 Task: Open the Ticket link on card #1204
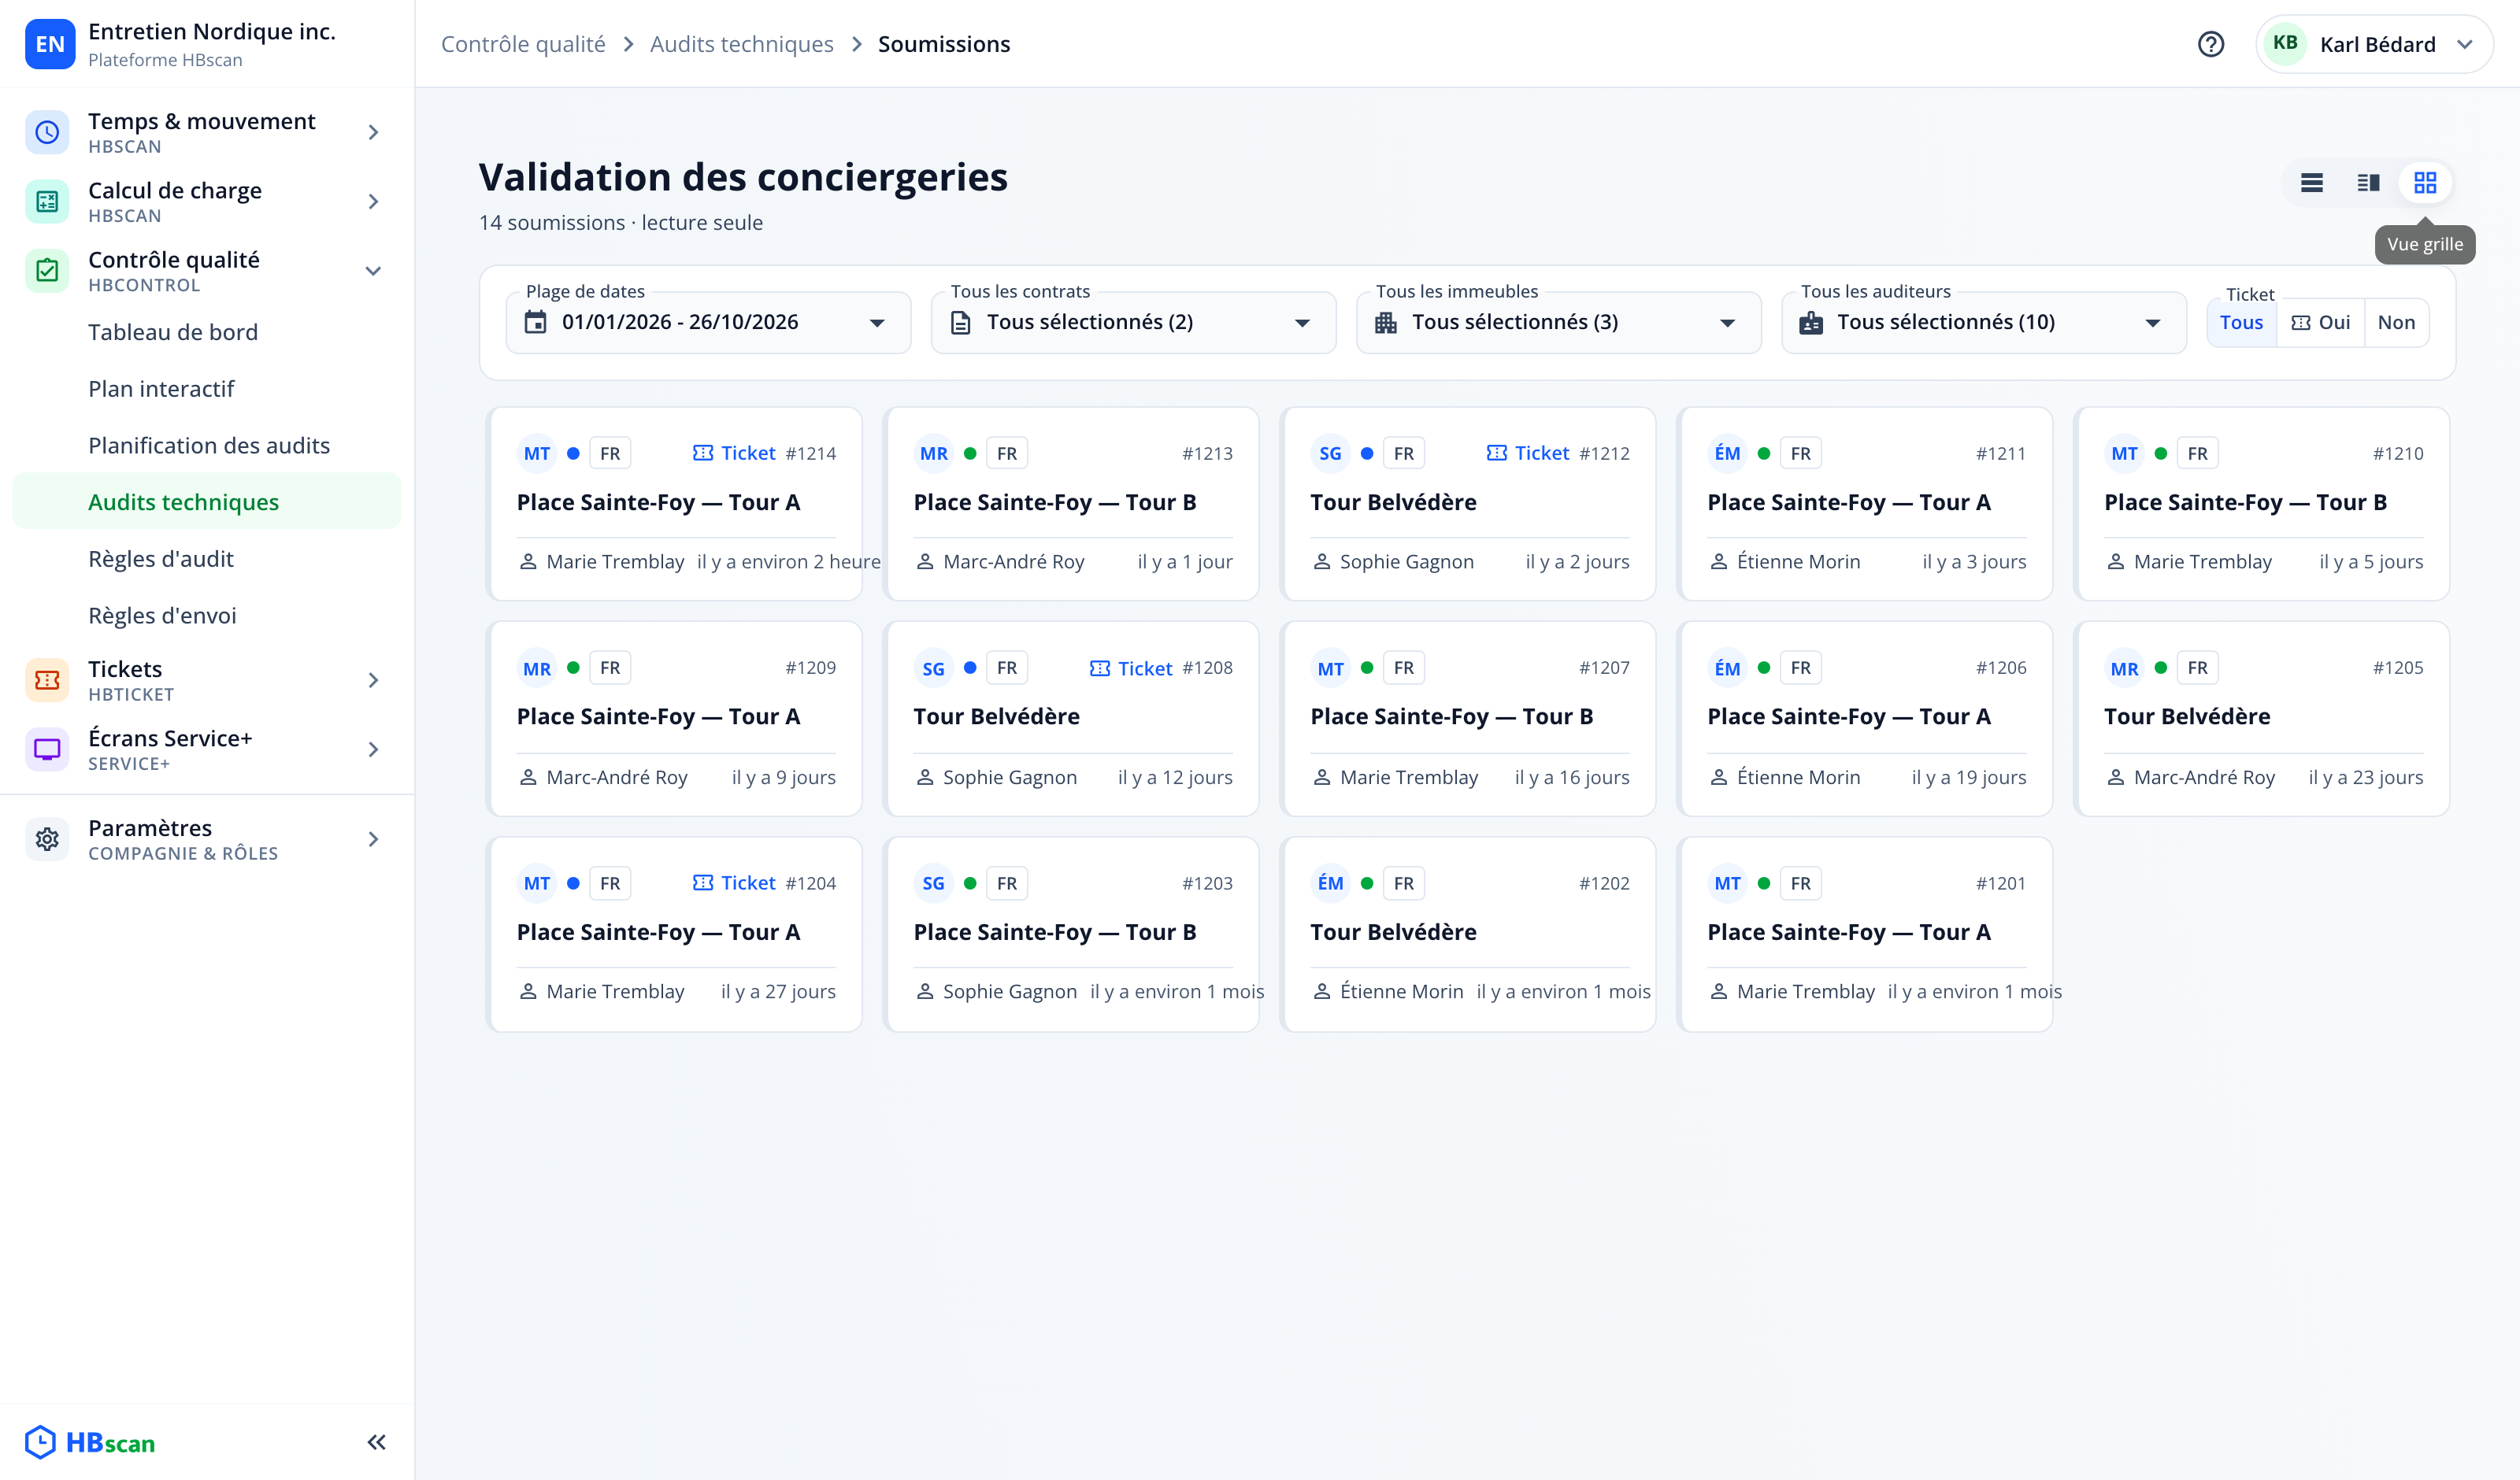point(734,883)
